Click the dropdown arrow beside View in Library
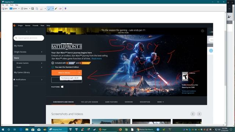235x132 pixels. coord(79,73)
